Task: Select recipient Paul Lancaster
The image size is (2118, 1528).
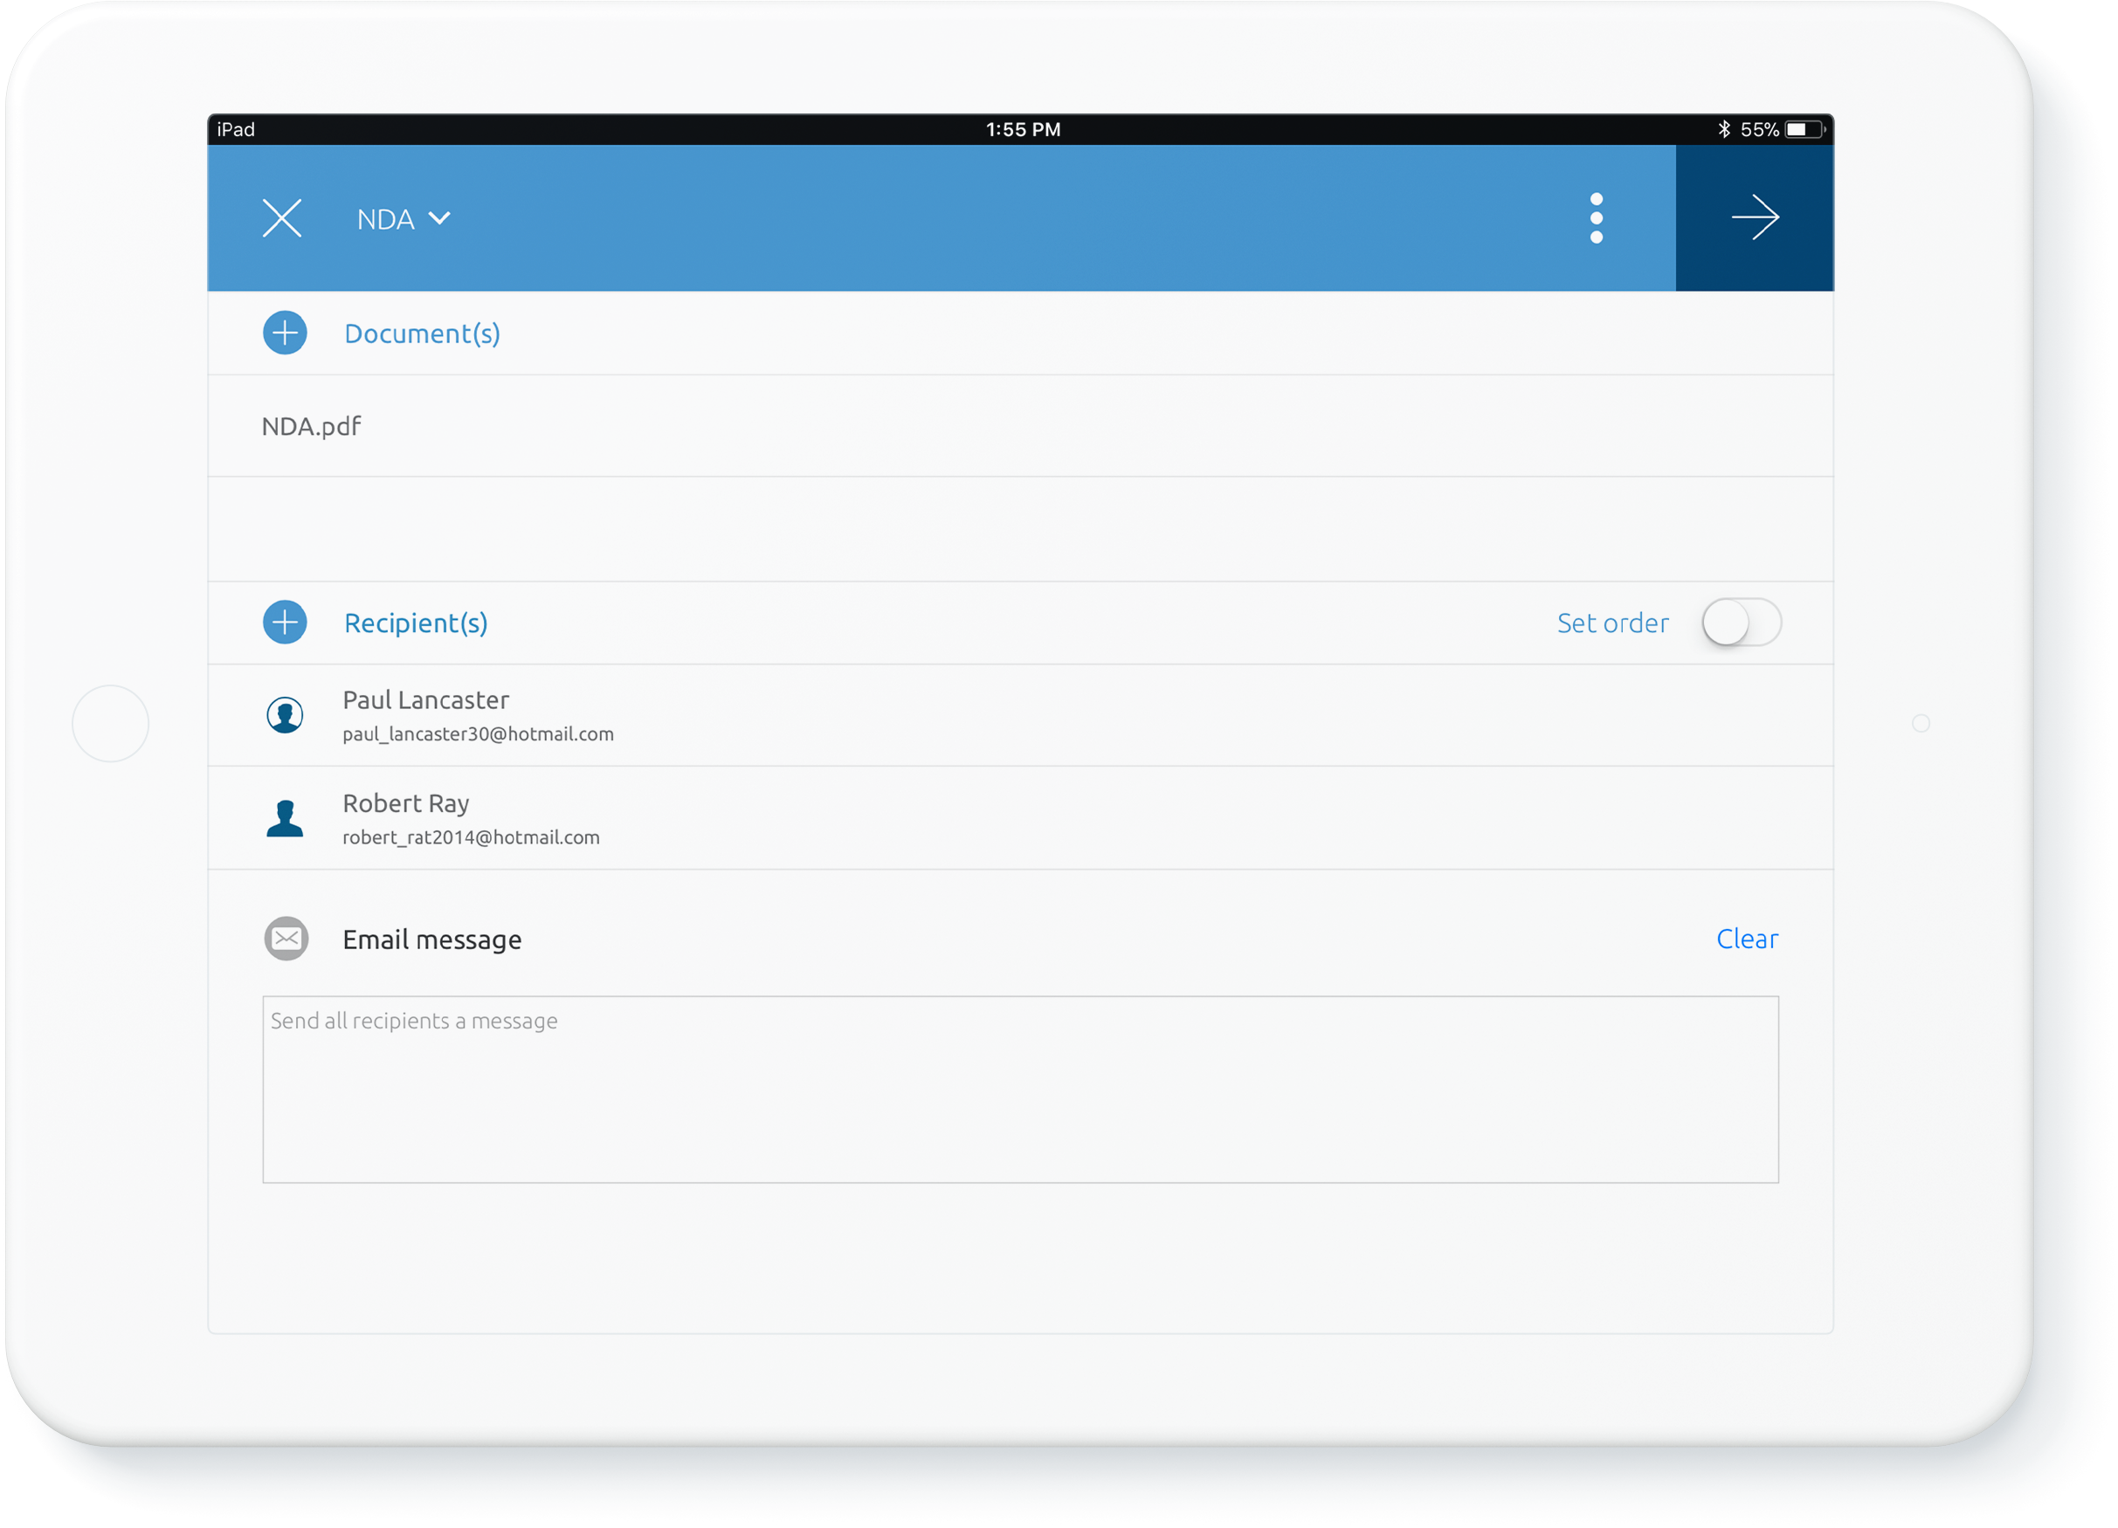Action: coord(1020,716)
